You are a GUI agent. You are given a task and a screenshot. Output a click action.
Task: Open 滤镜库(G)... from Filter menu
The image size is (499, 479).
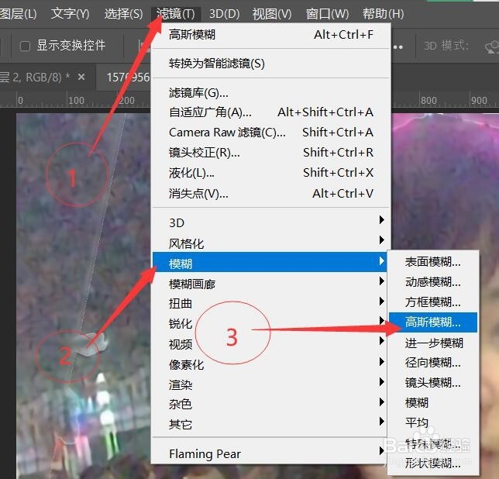pyautogui.click(x=271, y=92)
